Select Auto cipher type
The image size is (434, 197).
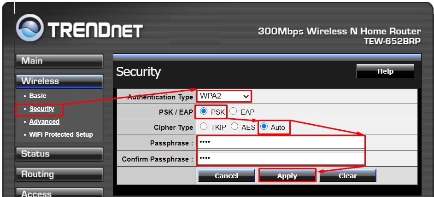(264, 127)
